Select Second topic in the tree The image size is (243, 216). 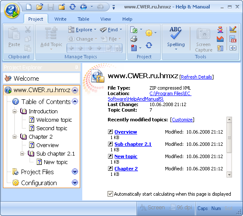[52, 128]
